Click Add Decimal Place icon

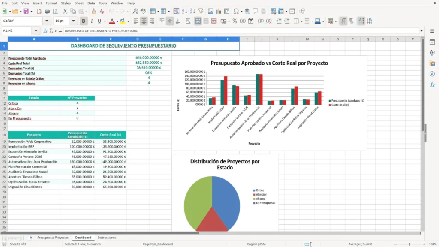[260, 21]
